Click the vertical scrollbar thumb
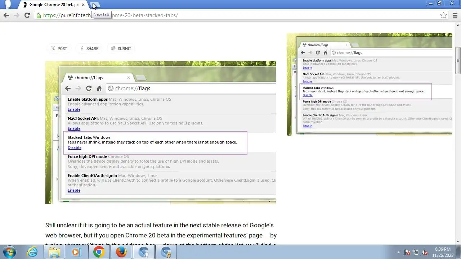This screenshot has width=461, height=259. click(458, 60)
